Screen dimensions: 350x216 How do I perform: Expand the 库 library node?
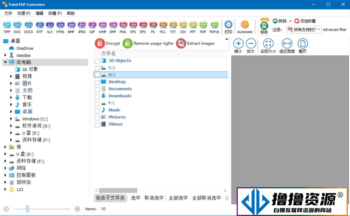pyautogui.click(x=5, y=147)
